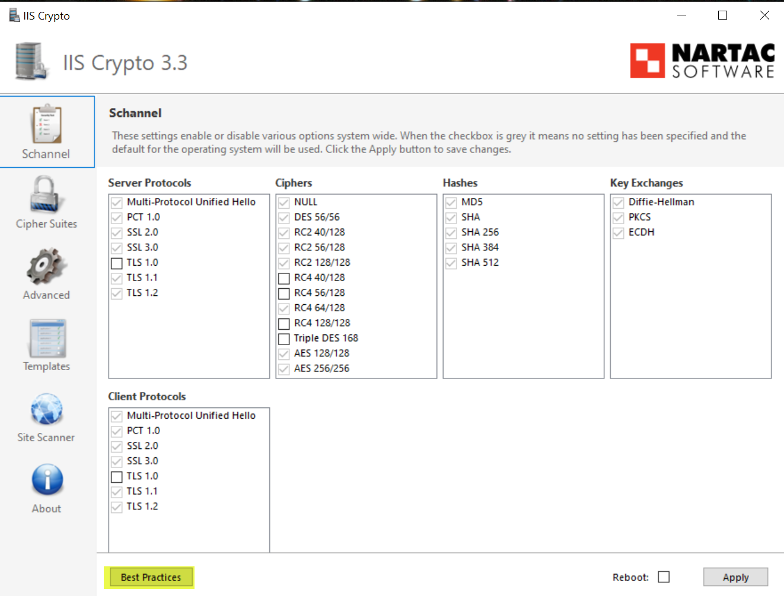The height and width of the screenshot is (596, 784).
Task: Toggle the AES 256/256 cipher checkbox
Action: [x=284, y=369]
